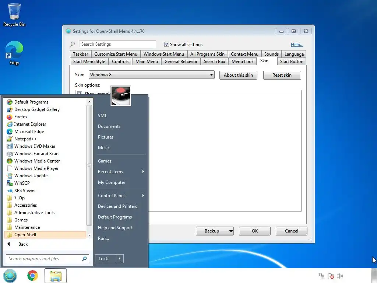The width and height of the screenshot is (377, 283).
Task: Click the Lock button in start menu
Action: pos(106,259)
